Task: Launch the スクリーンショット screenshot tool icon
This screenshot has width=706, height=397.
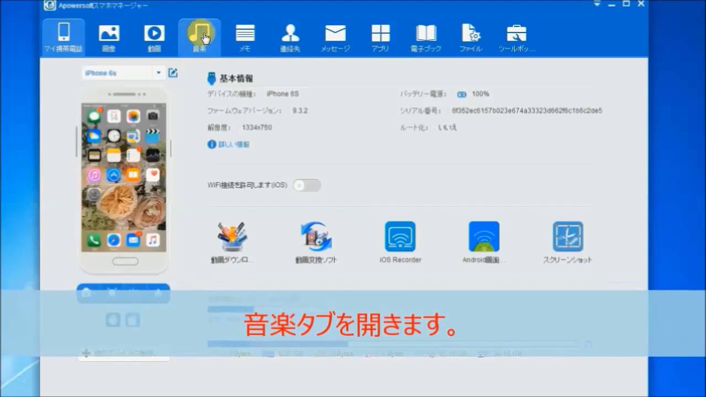Action: pyautogui.click(x=568, y=237)
